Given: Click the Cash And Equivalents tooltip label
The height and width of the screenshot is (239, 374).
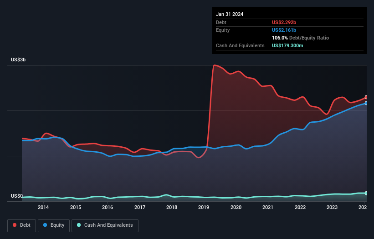Looking at the screenshot, I should [x=240, y=45].
